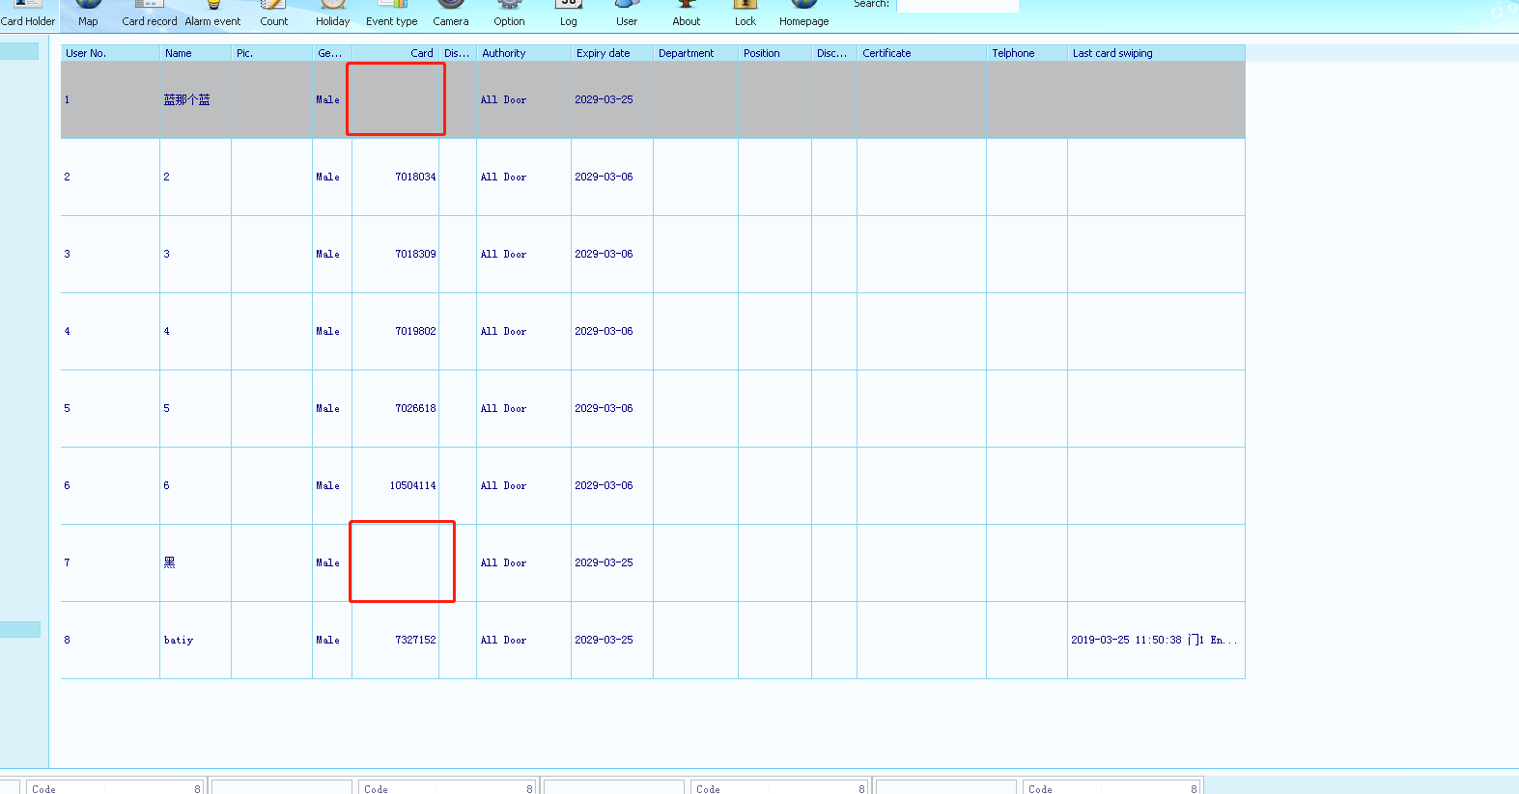Open the Map view
The height and width of the screenshot is (794, 1519).
88,14
